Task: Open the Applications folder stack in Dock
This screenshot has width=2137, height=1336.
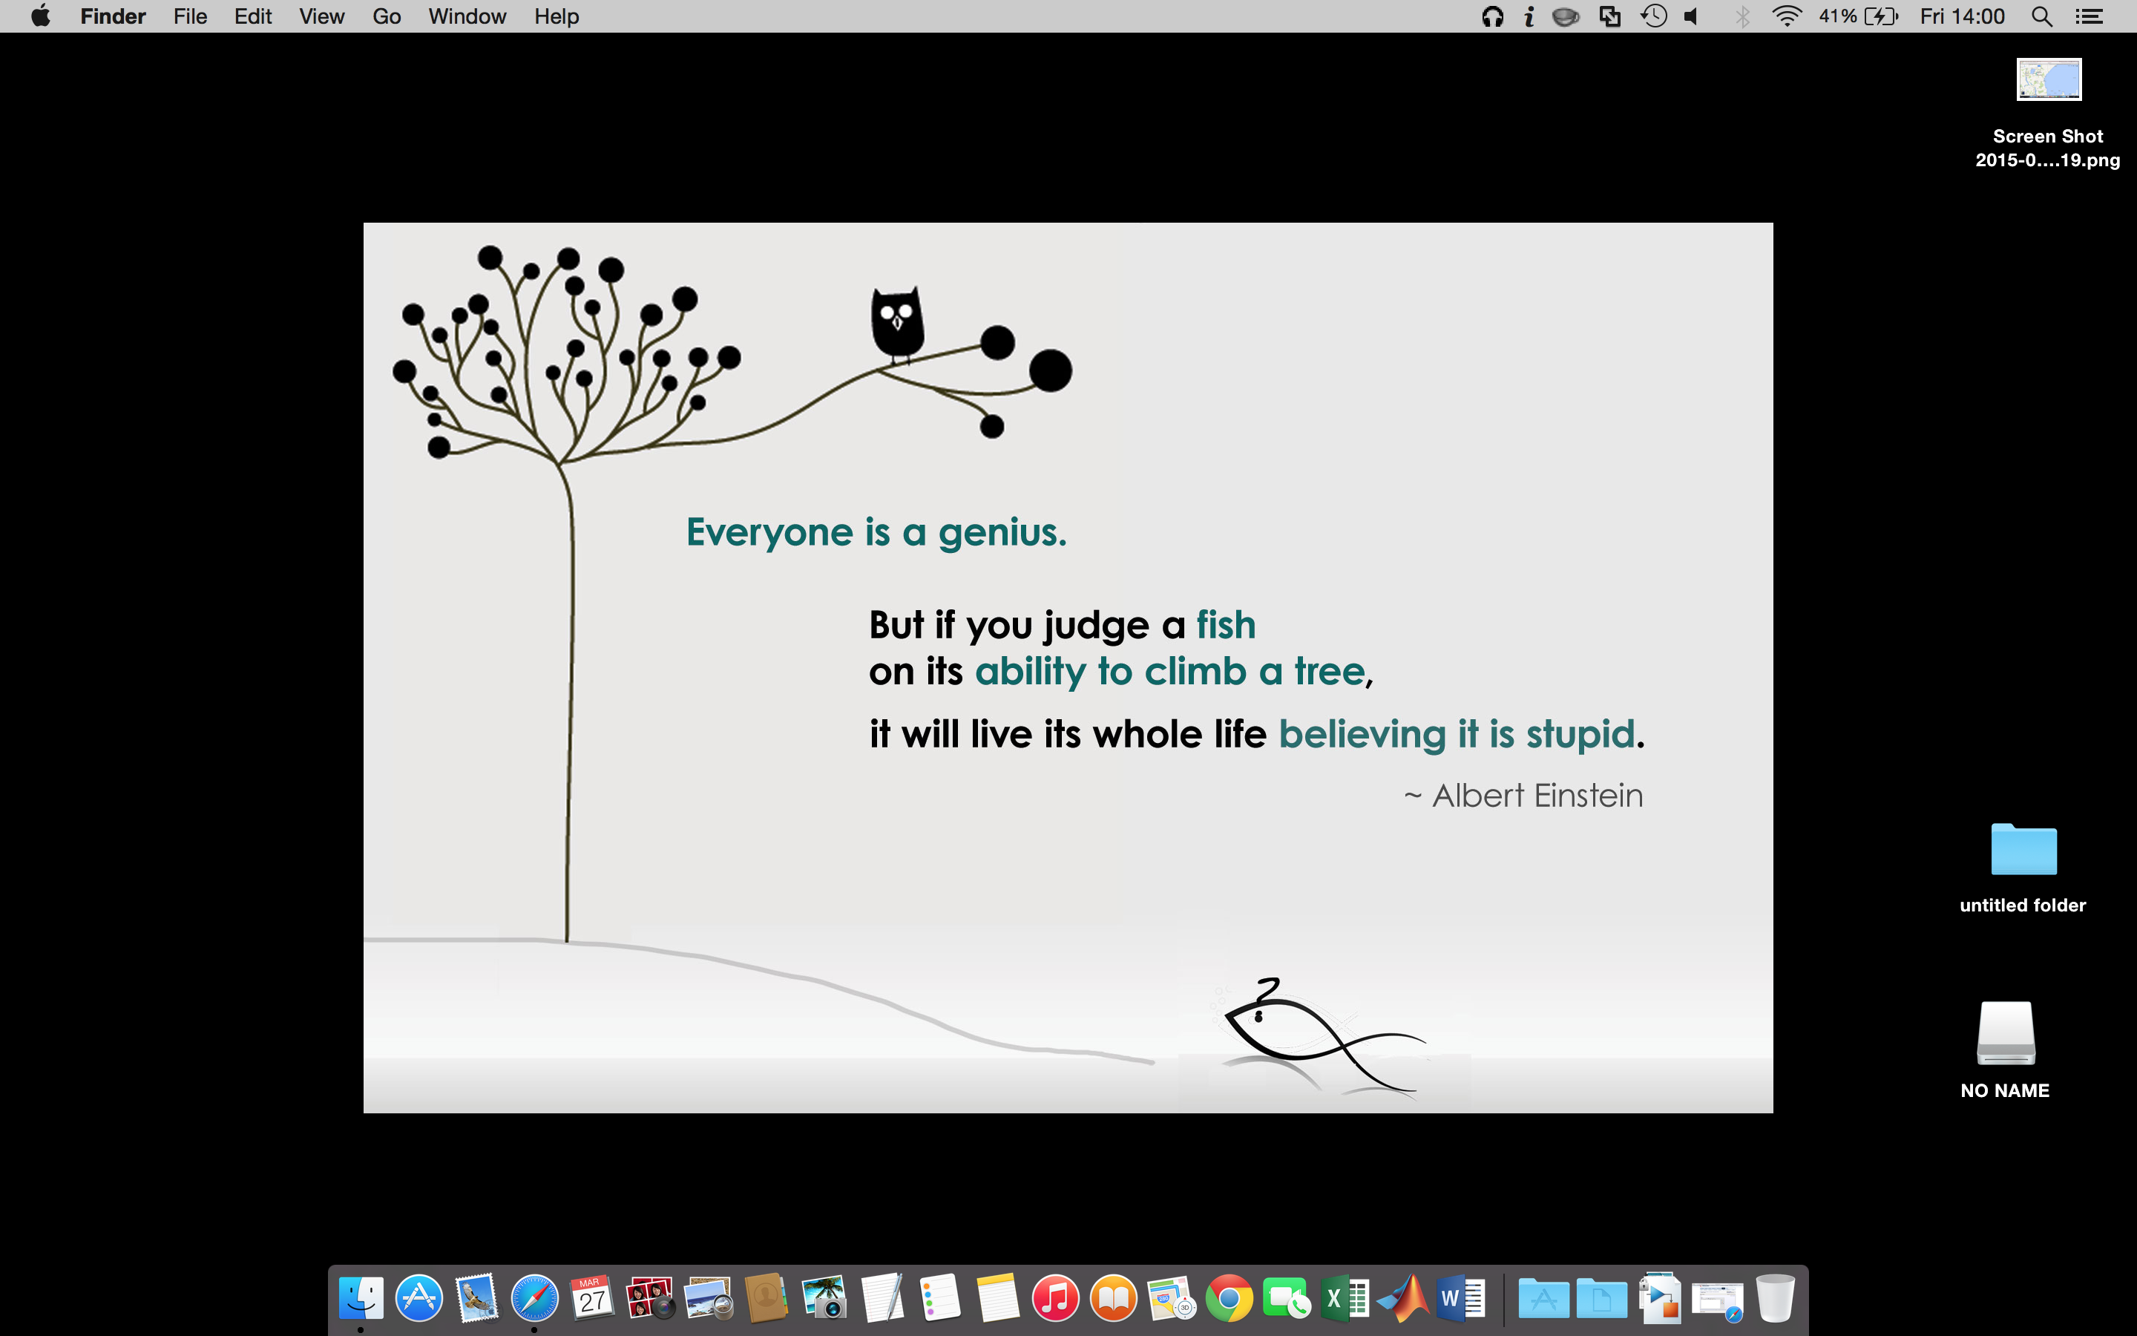Action: click(x=1543, y=1298)
